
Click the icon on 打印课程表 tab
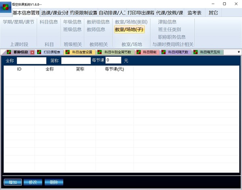[x=39, y=52]
